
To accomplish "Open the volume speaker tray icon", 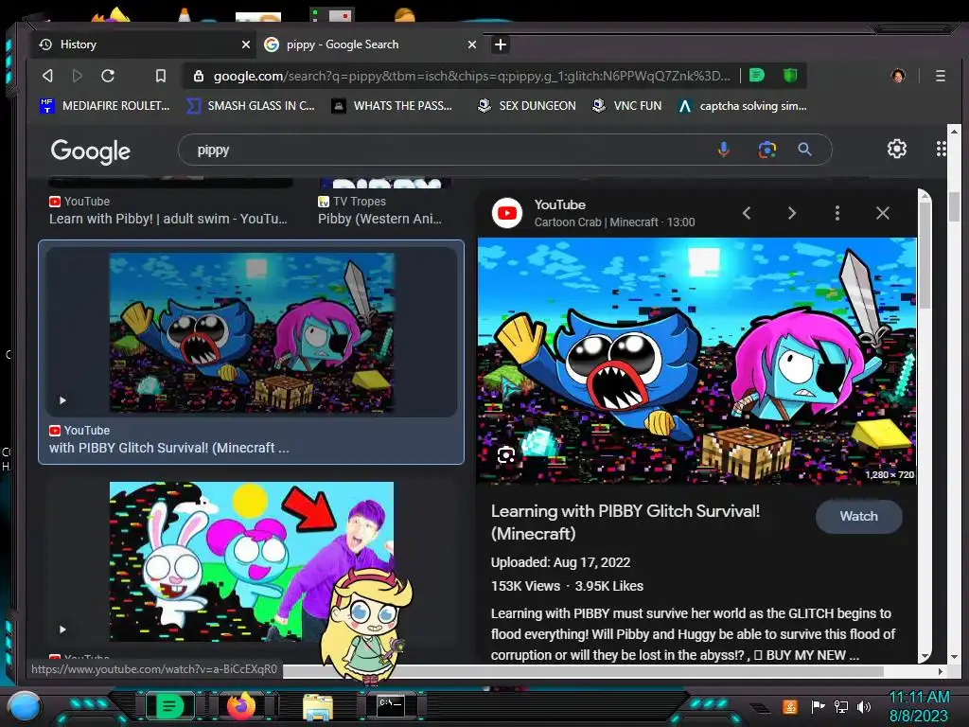I will [864, 706].
